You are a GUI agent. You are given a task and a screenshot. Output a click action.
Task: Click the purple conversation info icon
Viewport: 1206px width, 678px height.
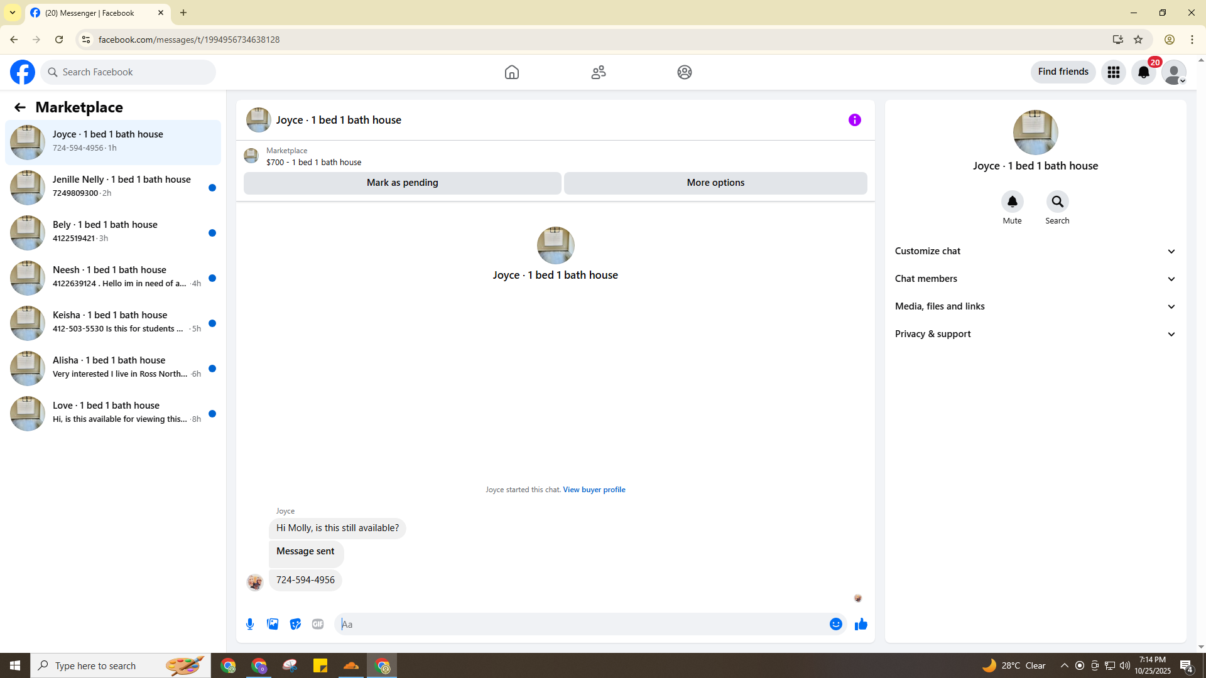[854, 120]
